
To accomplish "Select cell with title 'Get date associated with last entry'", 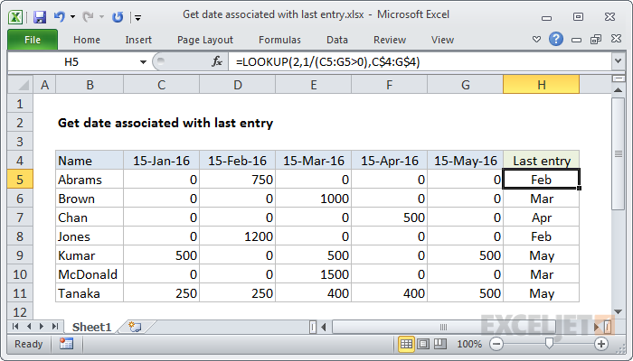I will pyautogui.click(x=165, y=123).
